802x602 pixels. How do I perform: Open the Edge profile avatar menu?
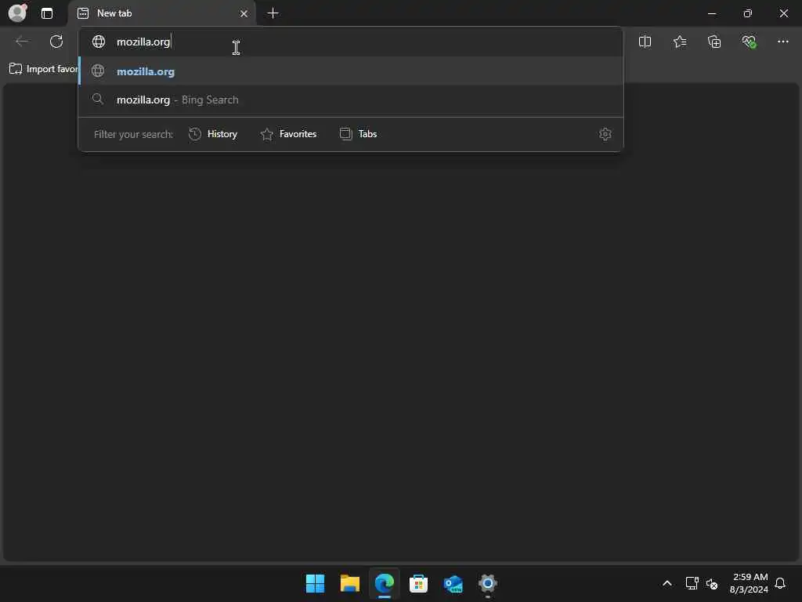click(x=17, y=13)
